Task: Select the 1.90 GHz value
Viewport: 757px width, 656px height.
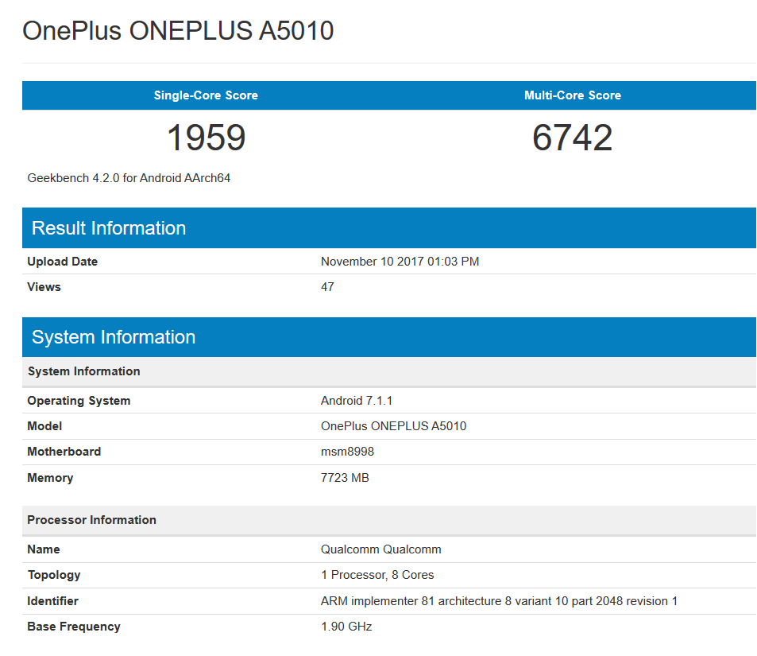Action: point(346,627)
